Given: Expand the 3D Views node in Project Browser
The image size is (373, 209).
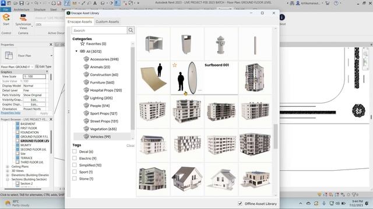Looking at the screenshot, I should pyautogui.click(x=8, y=171).
